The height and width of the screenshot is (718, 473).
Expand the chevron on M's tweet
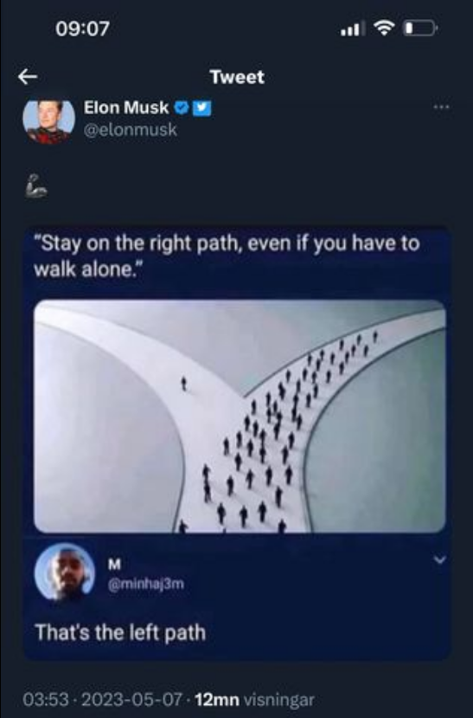(x=439, y=560)
